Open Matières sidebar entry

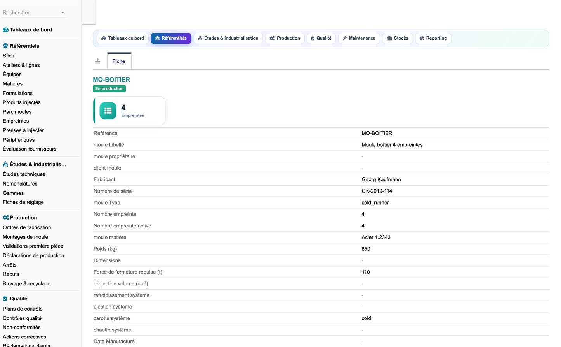(13, 84)
